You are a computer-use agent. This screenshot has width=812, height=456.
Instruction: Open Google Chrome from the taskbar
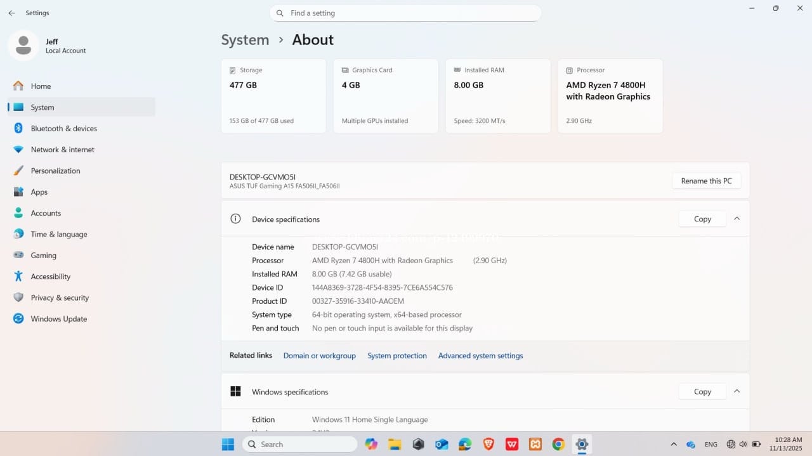pyautogui.click(x=558, y=445)
